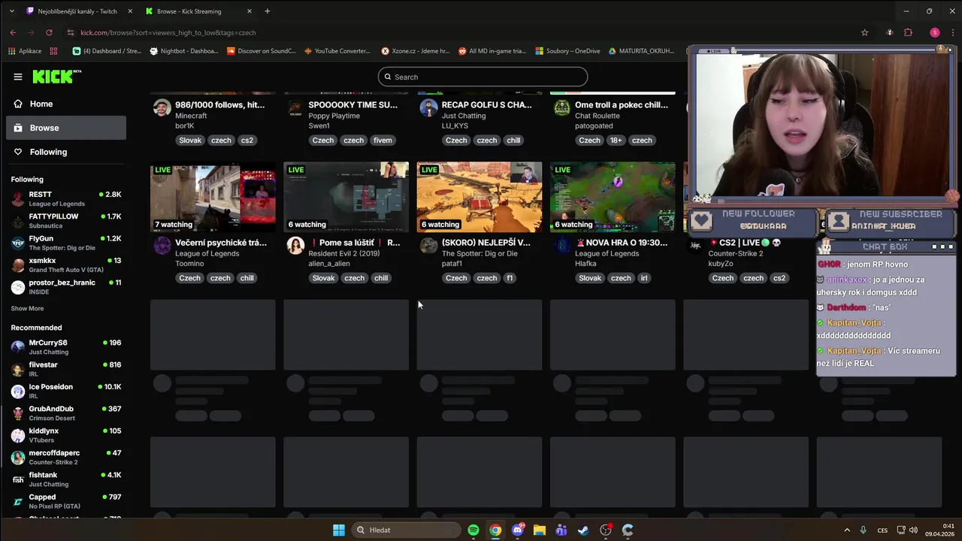Viewport: 962px width, 541px height.
Task: Open alien_a_alien Resident Evil 2 thumbnail
Action: tap(346, 197)
